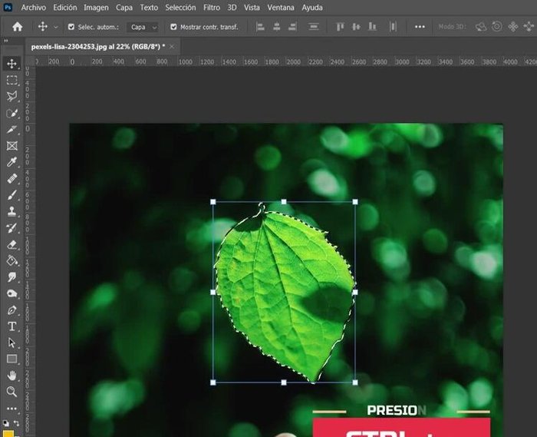The width and height of the screenshot is (537, 437).
Task: Select the Dodge tool
Action: coord(12,293)
